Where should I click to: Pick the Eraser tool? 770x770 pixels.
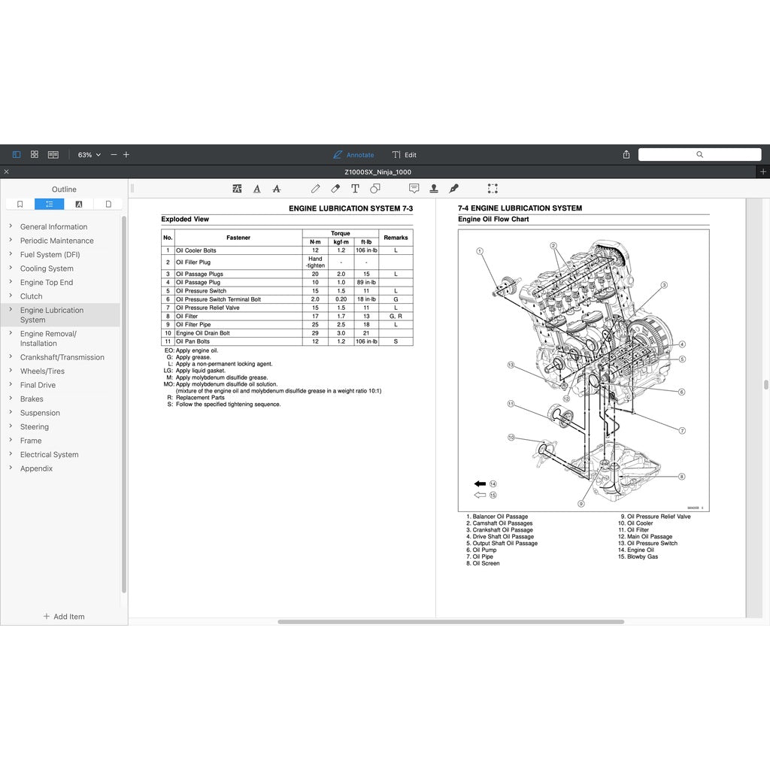(336, 189)
